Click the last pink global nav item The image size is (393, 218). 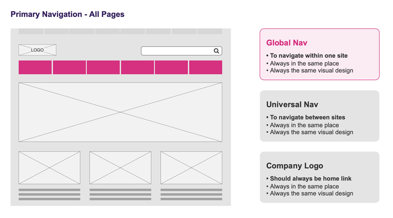205,68
